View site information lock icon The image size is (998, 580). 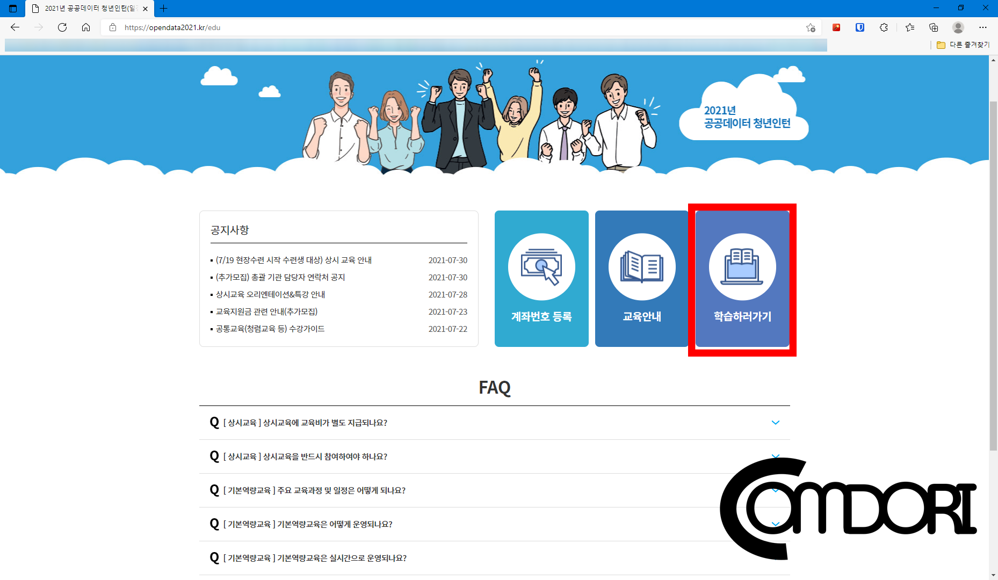113,27
